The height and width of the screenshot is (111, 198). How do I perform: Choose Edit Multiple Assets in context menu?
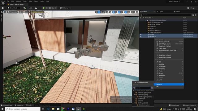tap(169, 44)
